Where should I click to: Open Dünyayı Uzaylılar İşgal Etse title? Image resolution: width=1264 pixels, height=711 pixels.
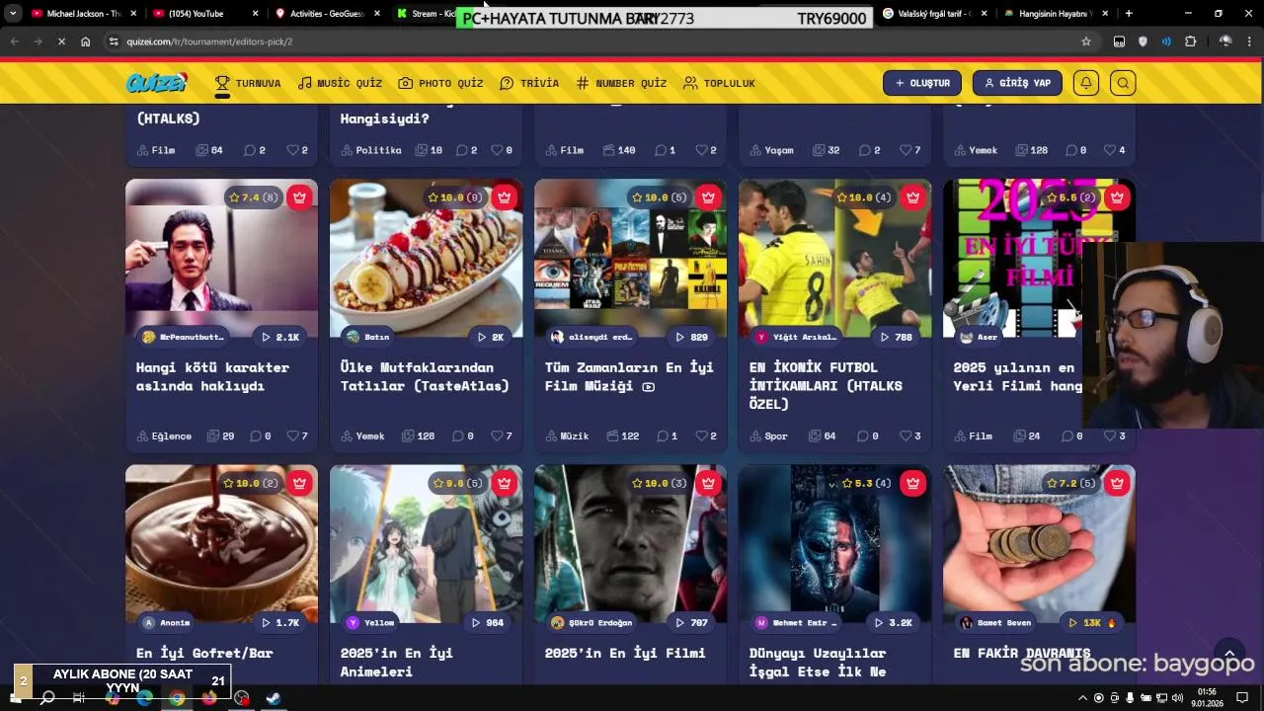click(x=818, y=662)
